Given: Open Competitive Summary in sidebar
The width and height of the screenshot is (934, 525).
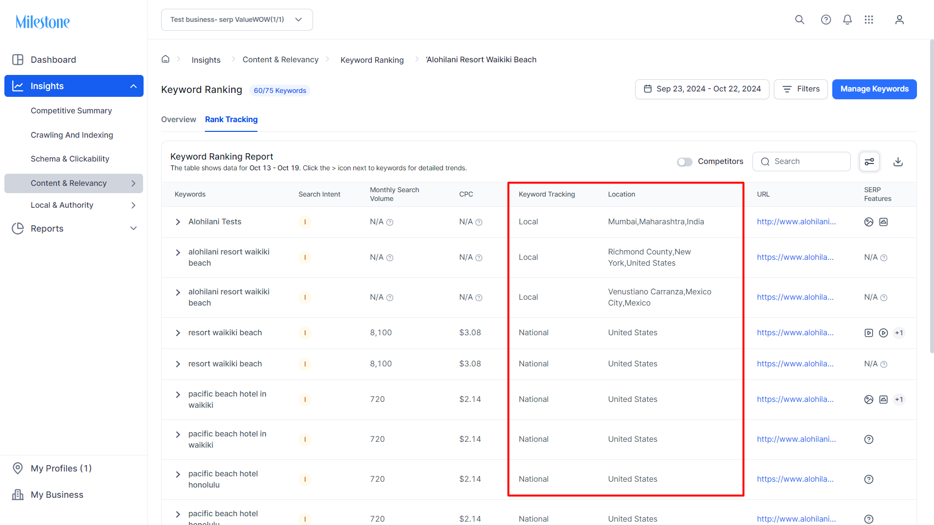Looking at the screenshot, I should pos(71,111).
